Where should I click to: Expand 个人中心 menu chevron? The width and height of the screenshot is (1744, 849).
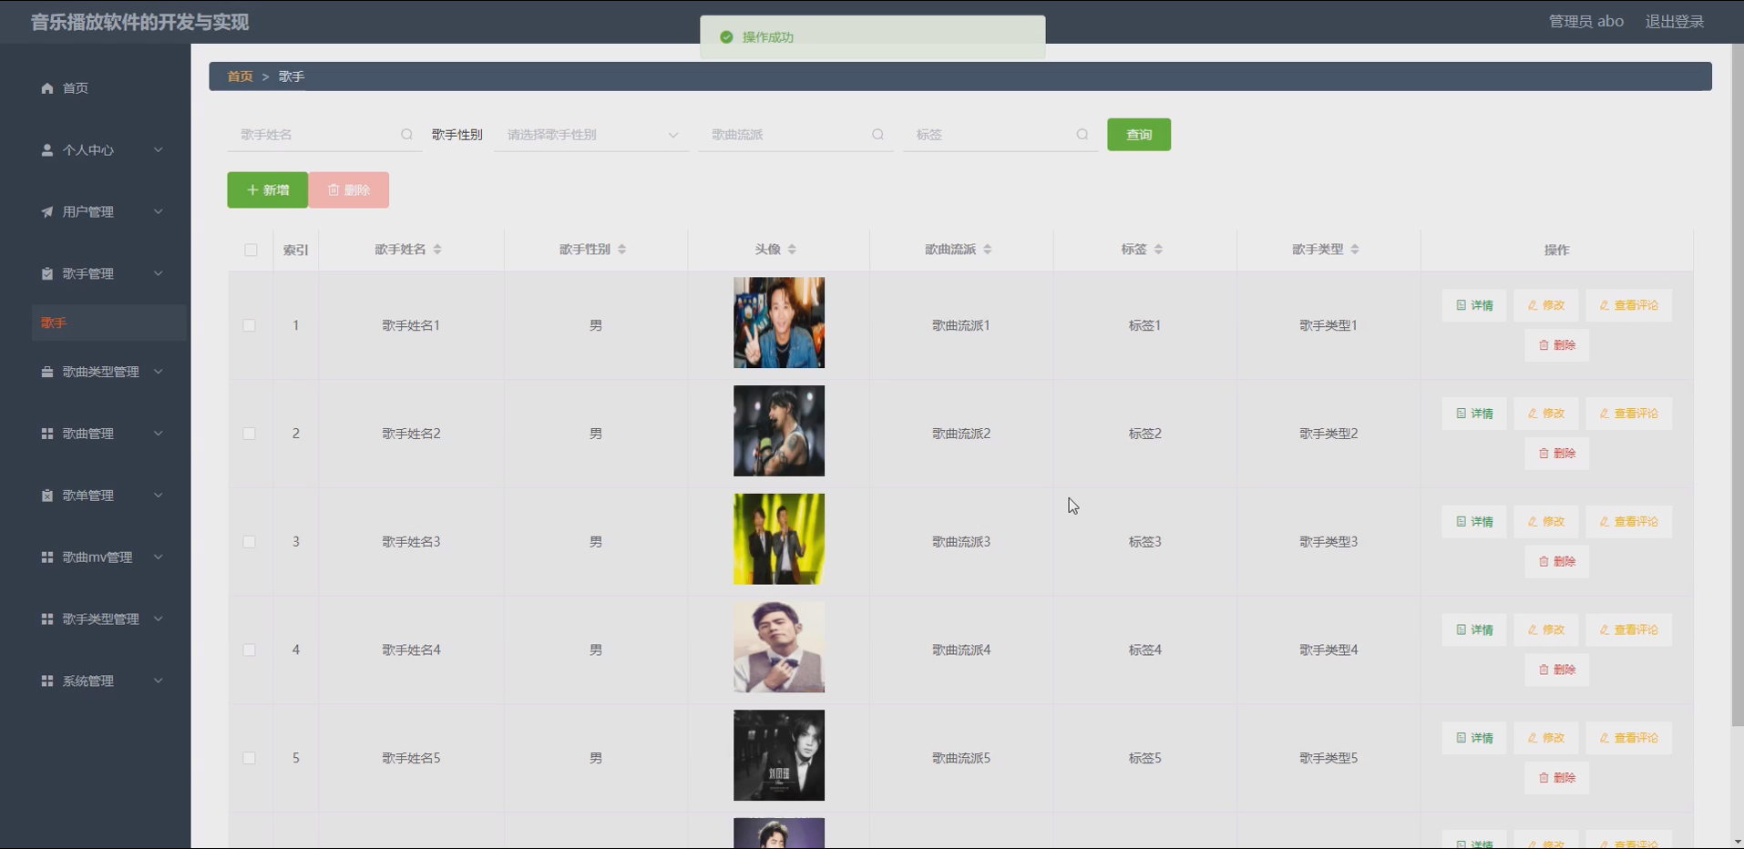coord(158,150)
